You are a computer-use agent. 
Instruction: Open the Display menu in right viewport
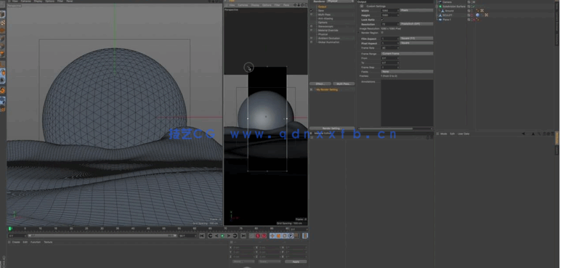(255, 5)
